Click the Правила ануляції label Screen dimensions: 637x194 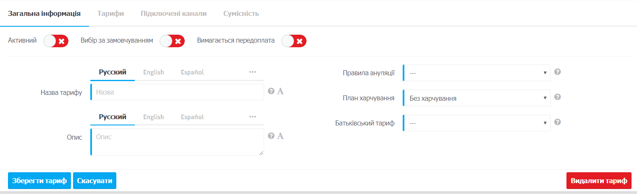369,73
